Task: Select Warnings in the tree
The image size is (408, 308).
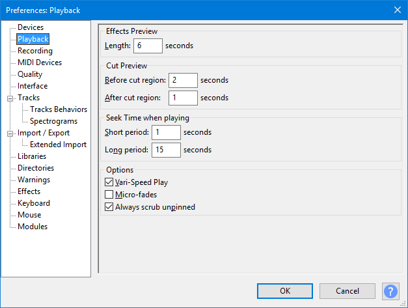Action: [34, 180]
